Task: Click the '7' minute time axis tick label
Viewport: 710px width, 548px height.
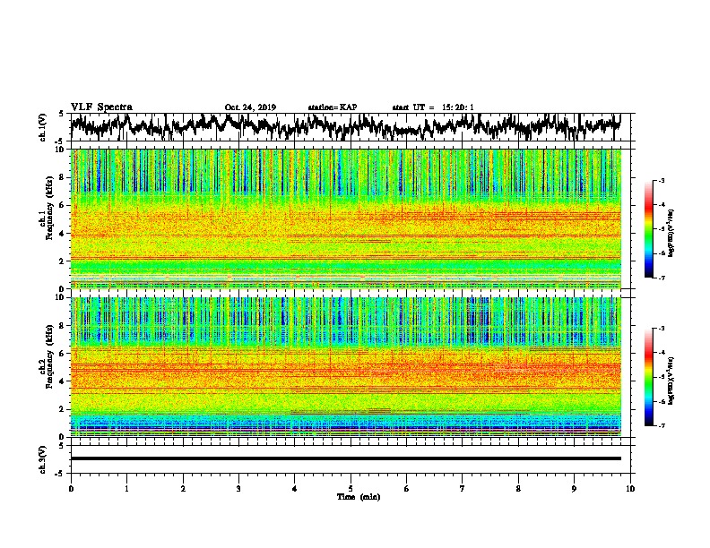Action: tap(463, 489)
